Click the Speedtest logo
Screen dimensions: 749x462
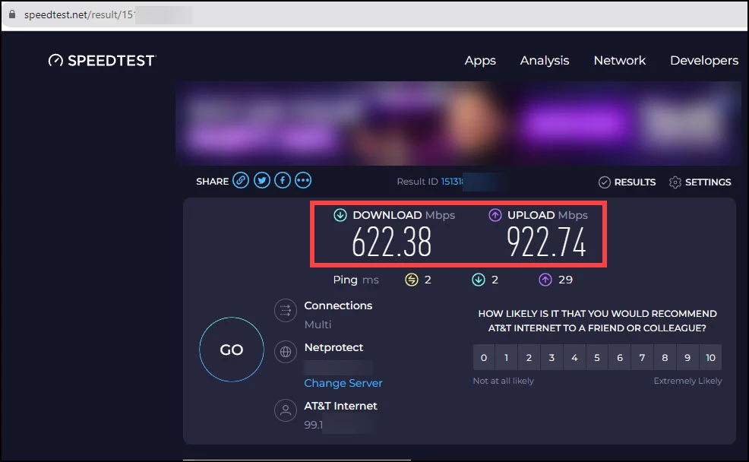(103, 61)
